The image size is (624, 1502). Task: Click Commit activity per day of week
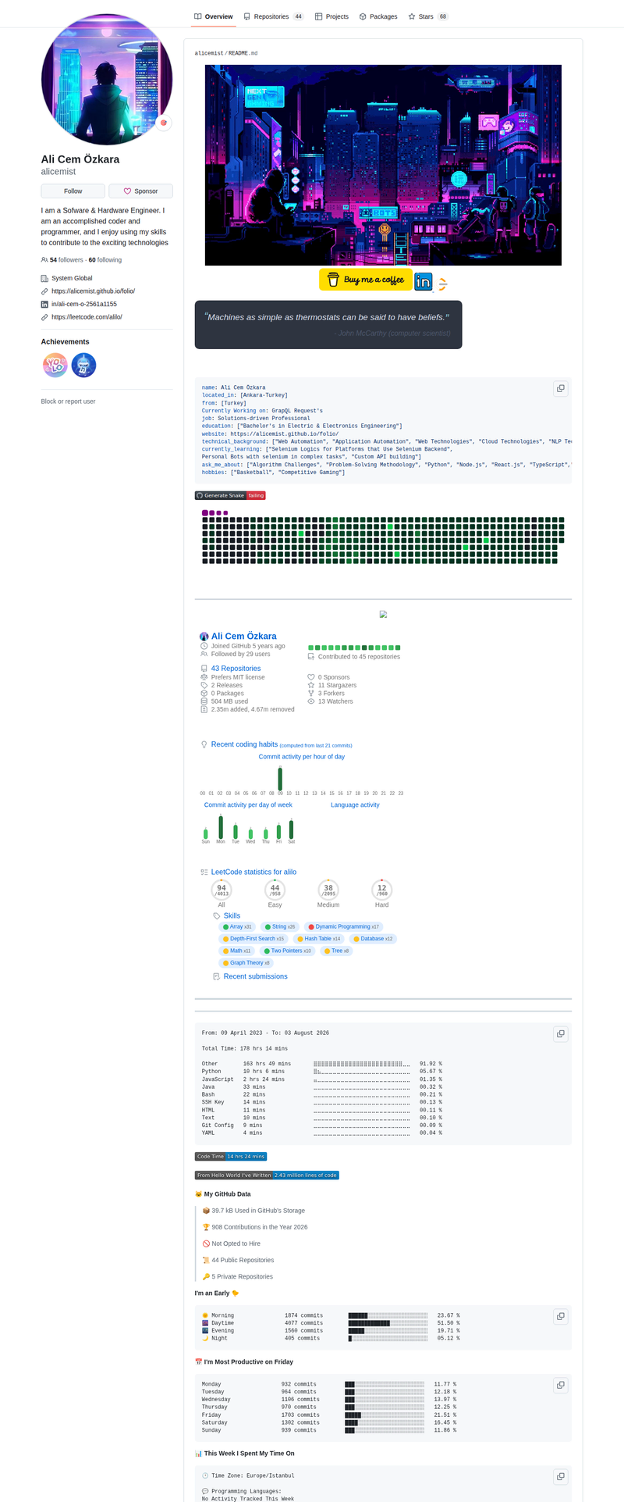248,805
